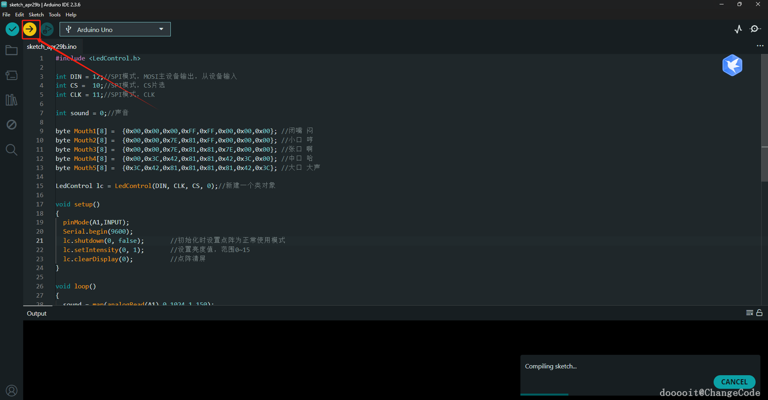Click the lc.shutdown(0, false) line
Viewport: 768px width, 400px height.
[174, 241]
